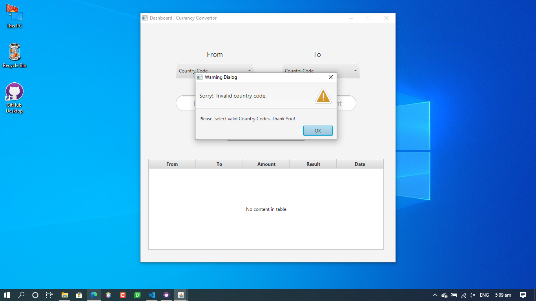Click the To column header in table

[219, 164]
